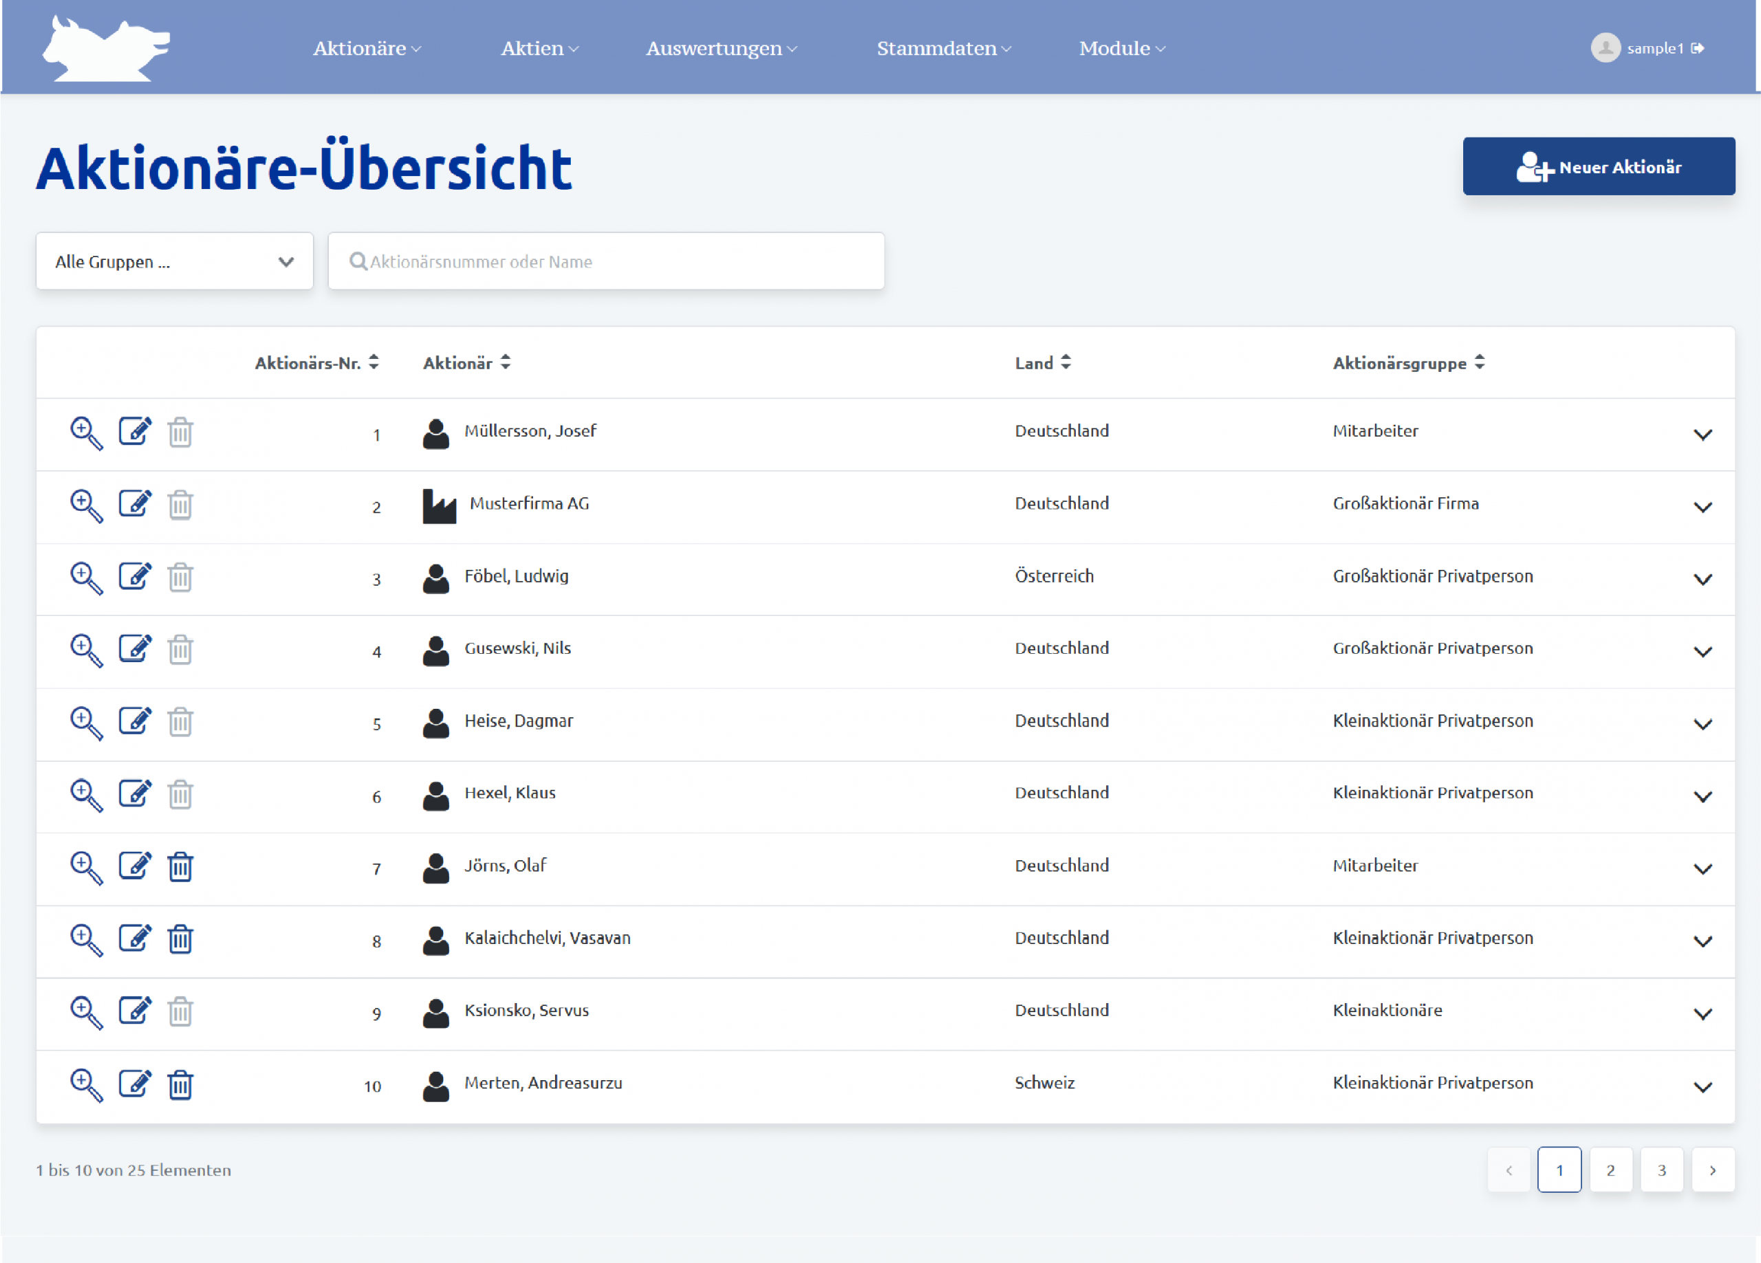Click the Österreich country cell
The width and height of the screenshot is (1761, 1263).
click(x=1054, y=575)
